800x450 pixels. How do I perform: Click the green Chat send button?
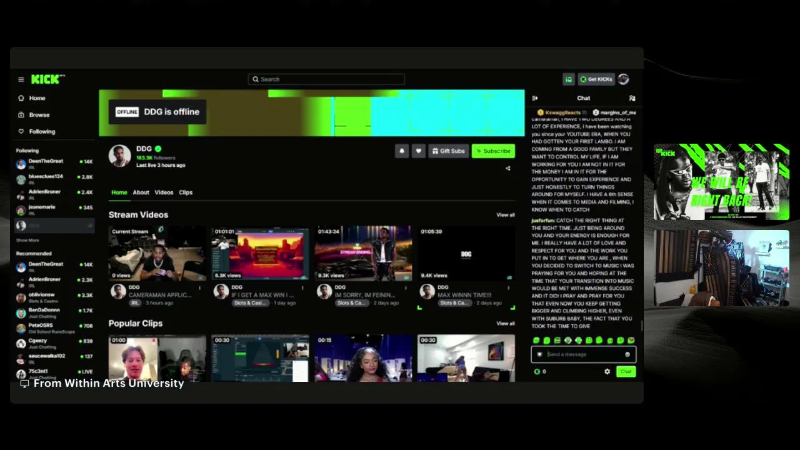point(626,371)
